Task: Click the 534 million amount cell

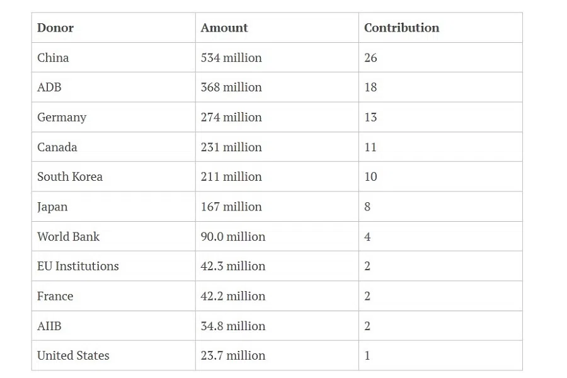Action: tap(231, 57)
